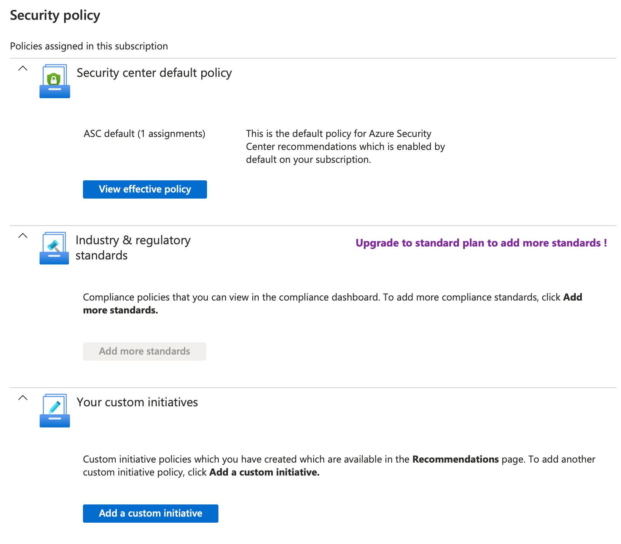
Task: Click the Policies assigned in this subscription label
Action: (89, 46)
